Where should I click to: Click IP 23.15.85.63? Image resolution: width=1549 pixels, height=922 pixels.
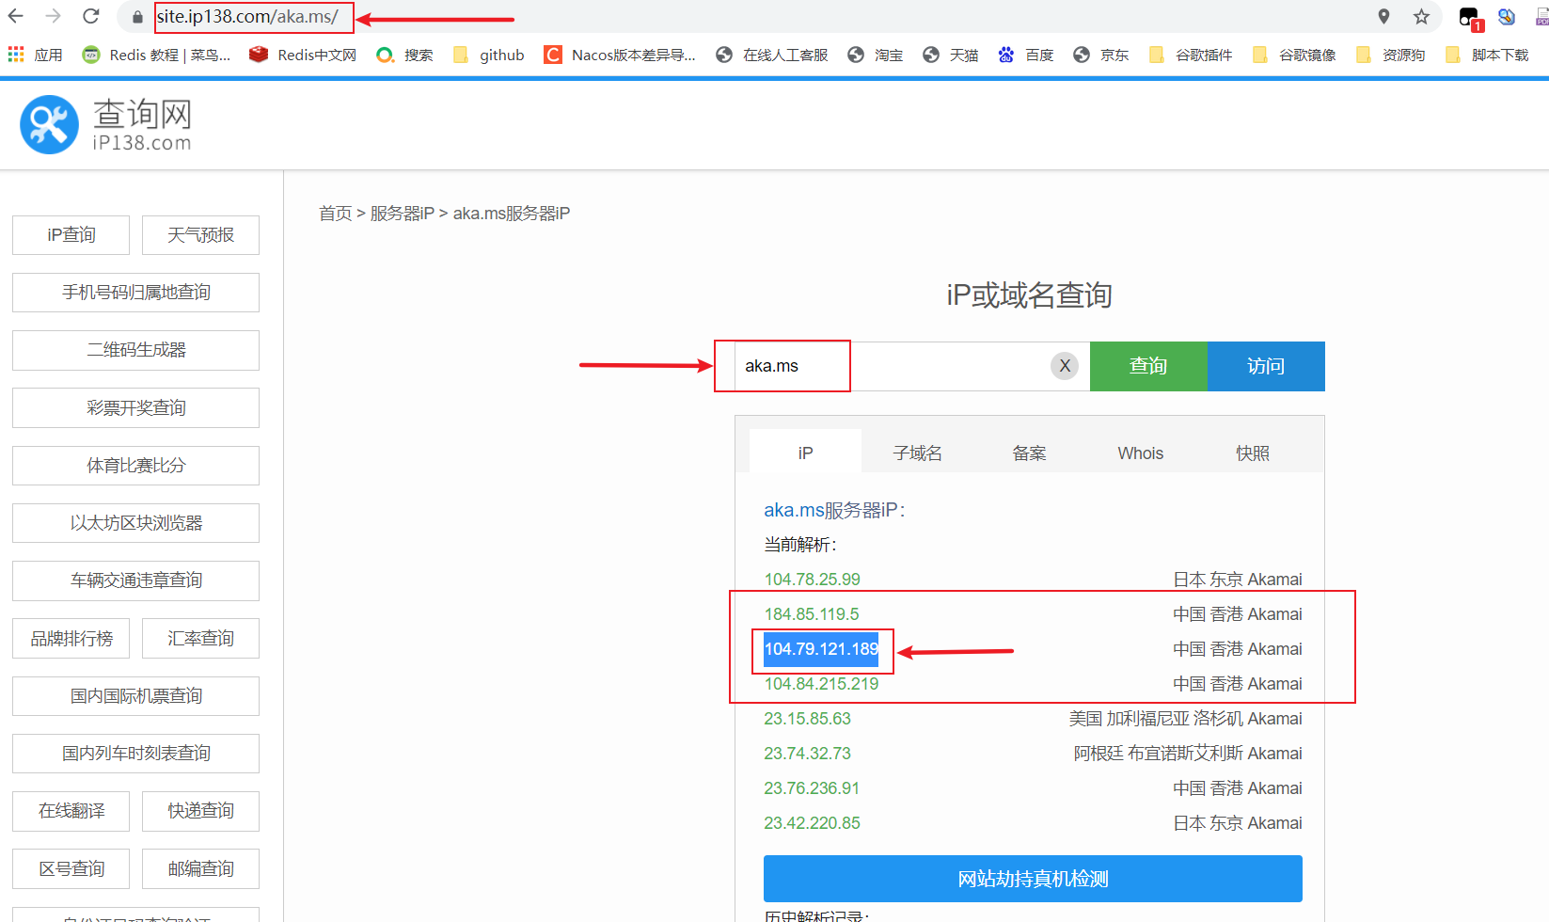click(807, 719)
